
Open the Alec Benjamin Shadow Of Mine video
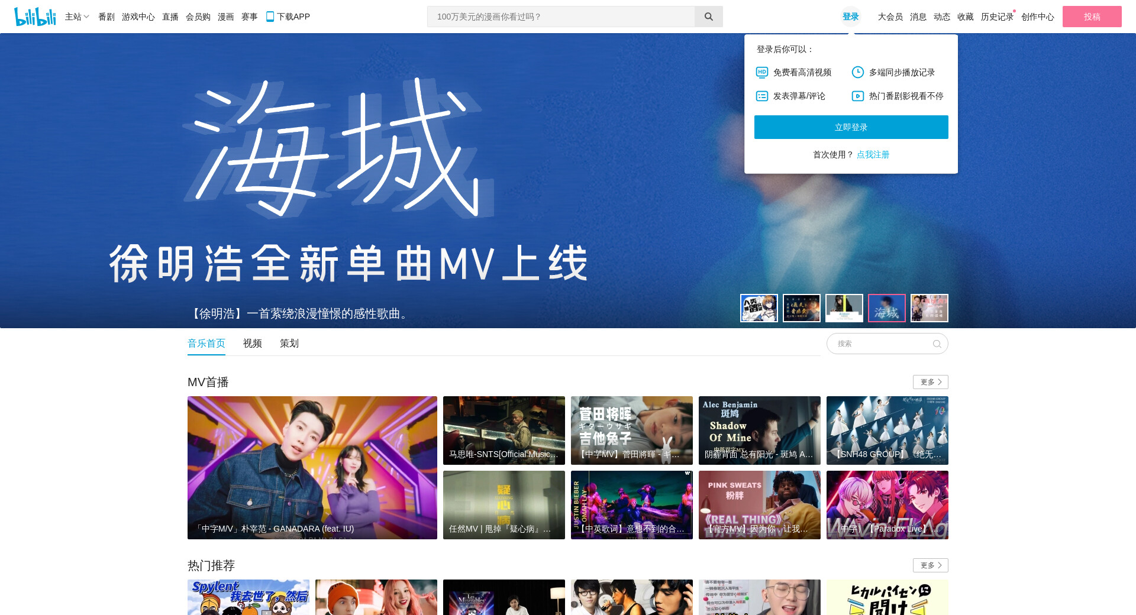[x=760, y=430]
